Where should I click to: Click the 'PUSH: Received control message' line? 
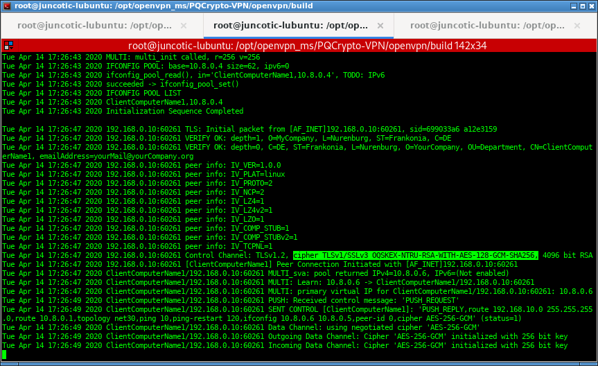231,300
